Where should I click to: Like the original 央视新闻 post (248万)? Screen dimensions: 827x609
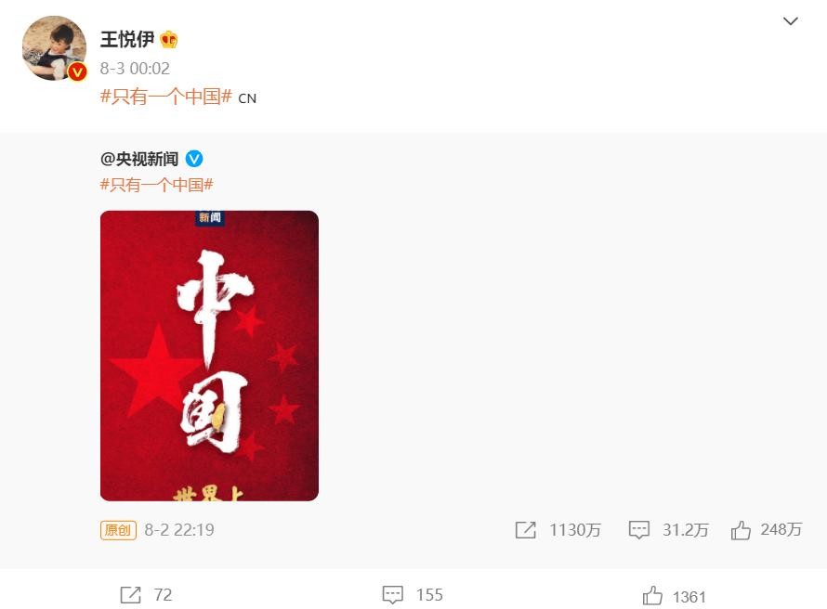[741, 530]
